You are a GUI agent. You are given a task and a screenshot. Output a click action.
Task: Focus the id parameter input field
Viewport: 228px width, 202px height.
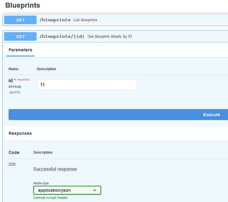pyautogui.click(x=87, y=85)
